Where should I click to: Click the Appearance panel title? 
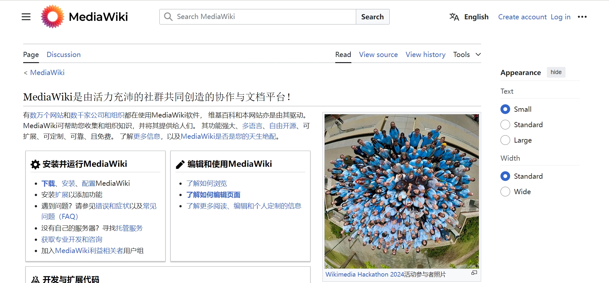(x=520, y=72)
